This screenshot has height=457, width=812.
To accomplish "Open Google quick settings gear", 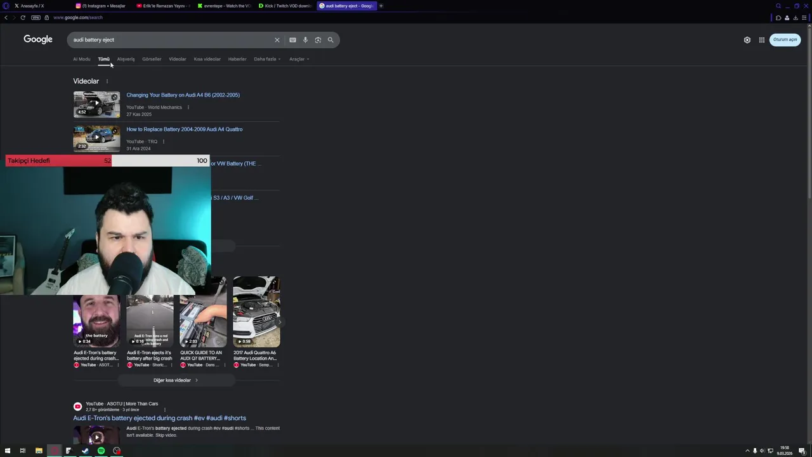I will coord(747,40).
